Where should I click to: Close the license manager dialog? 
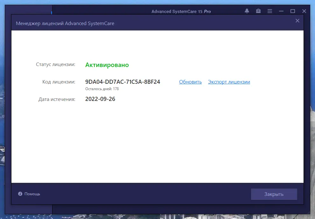pos(297,21)
